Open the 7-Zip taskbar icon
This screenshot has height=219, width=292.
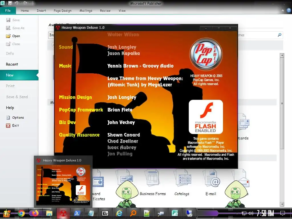[x=105, y=213]
